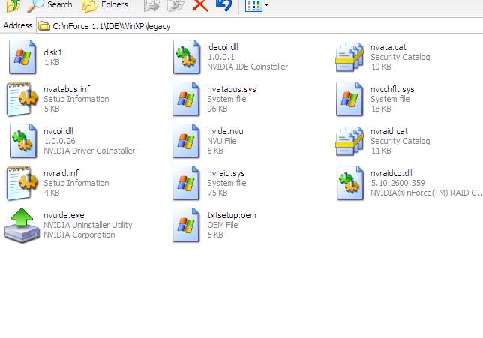Click the Up folder toolbar icon
The width and height of the screenshot is (483, 338).
point(13,5)
